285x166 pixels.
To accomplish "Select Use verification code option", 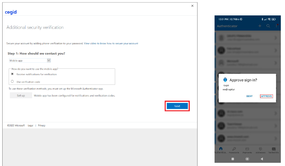I will 12,82.
